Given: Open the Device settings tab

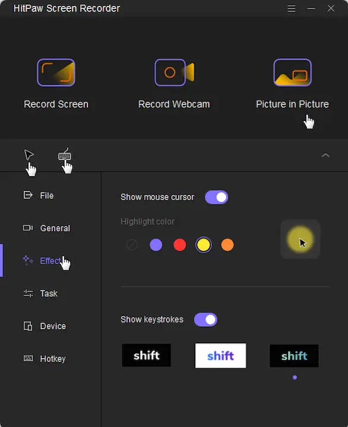Looking at the screenshot, I should [x=45, y=326].
